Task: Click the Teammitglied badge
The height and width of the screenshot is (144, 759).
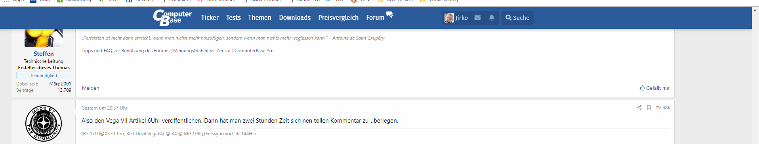Action: (44, 76)
